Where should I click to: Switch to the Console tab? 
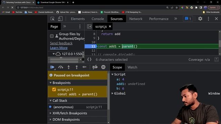pyautogui.click(x=98, y=19)
